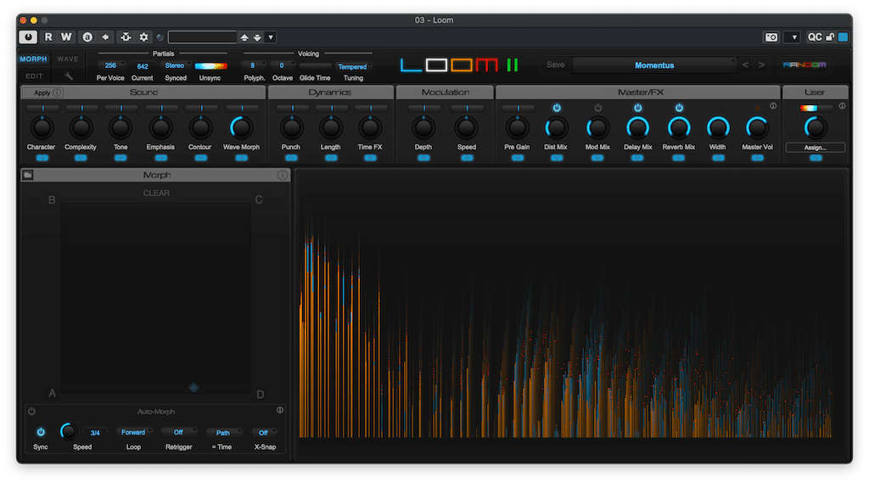Toggle the Auto-Morph section power button

point(31,412)
